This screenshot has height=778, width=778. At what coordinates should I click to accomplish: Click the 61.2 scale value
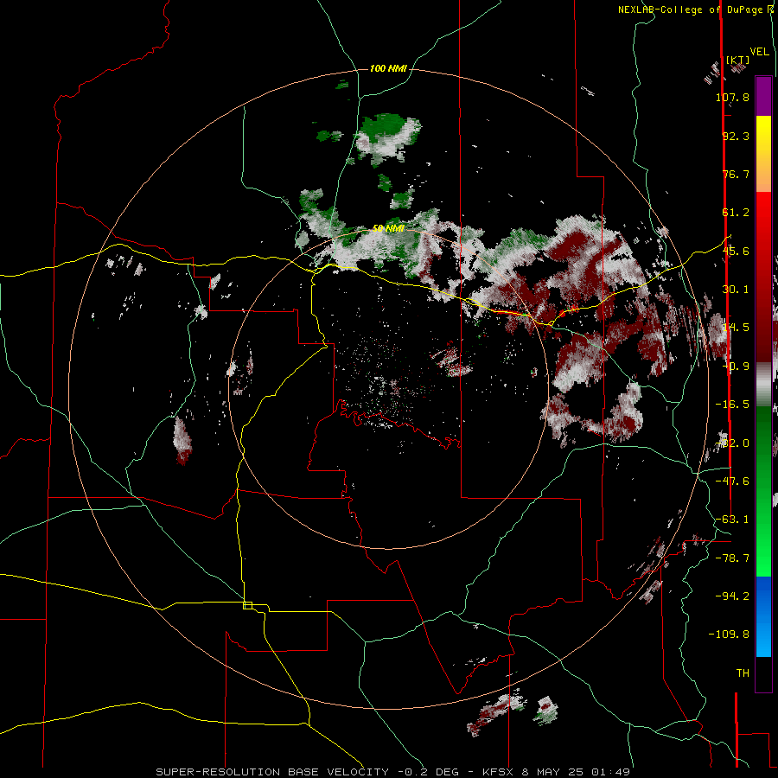tap(736, 213)
